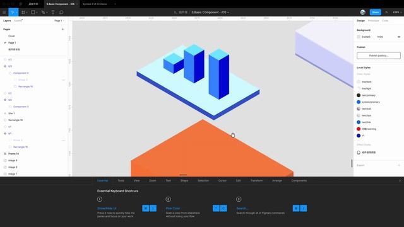Select the Cover page
This screenshot has width=404, height=227.
click(11, 36)
